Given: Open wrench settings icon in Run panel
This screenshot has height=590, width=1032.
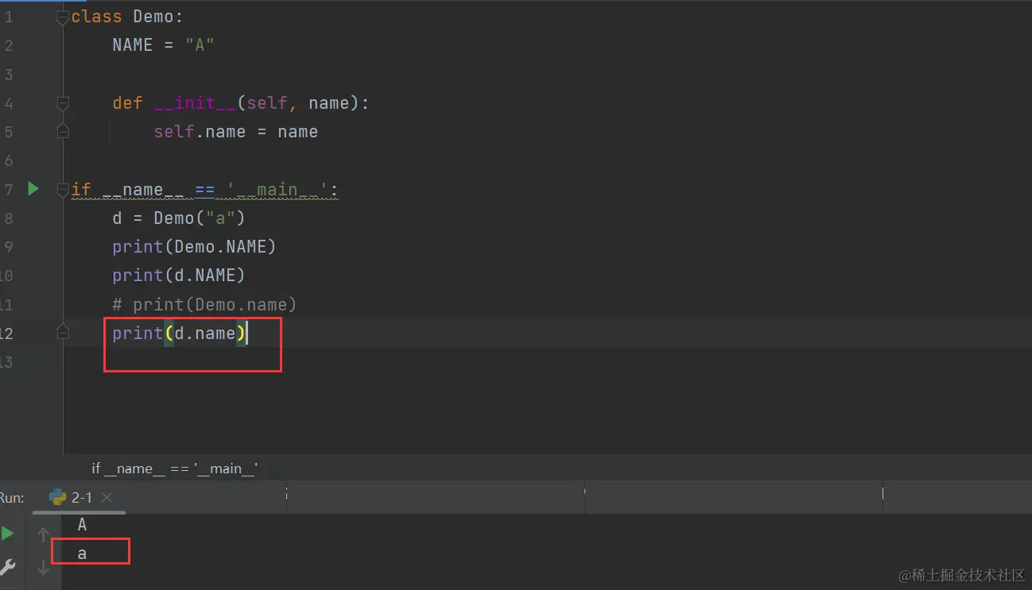Looking at the screenshot, I should [7, 567].
